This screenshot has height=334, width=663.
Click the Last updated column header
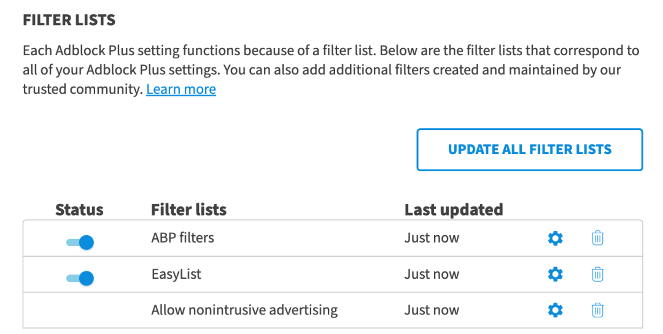[x=454, y=210]
